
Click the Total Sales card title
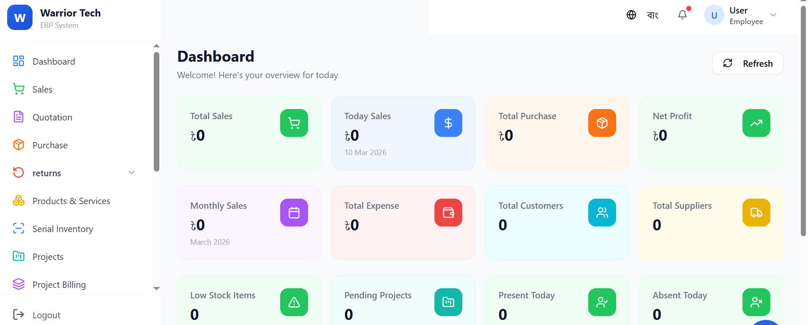click(211, 116)
